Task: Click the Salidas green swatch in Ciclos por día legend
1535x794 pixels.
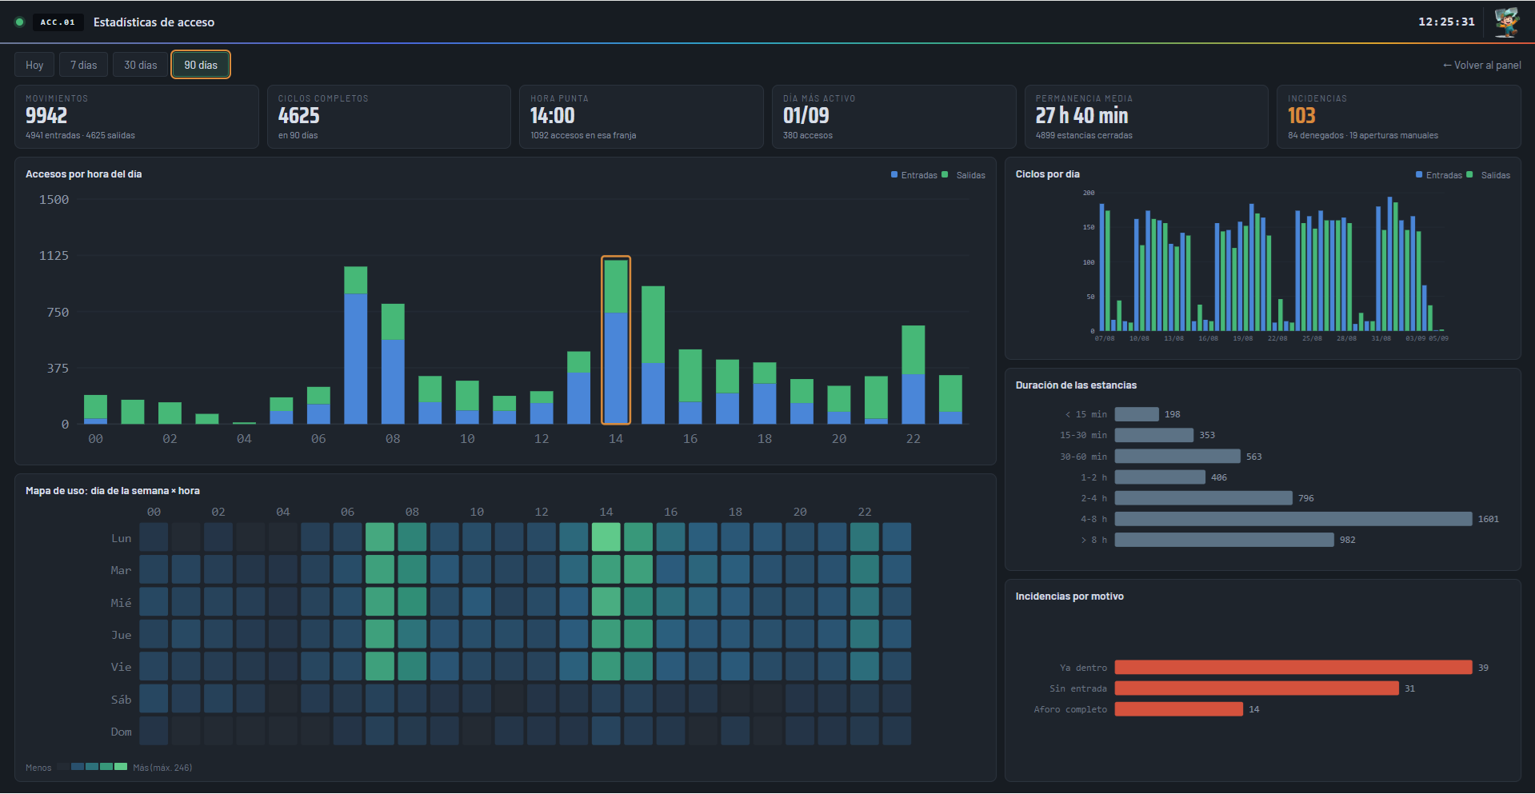Action: (x=1469, y=174)
